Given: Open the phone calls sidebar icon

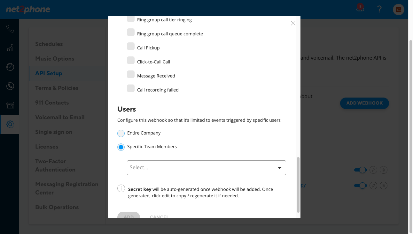Looking at the screenshot, I should (x=10, y=29).
